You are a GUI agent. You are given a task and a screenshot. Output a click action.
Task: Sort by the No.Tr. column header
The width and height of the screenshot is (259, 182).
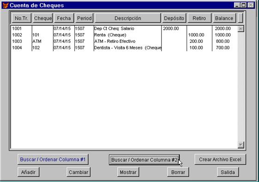[x=22, y=18]
